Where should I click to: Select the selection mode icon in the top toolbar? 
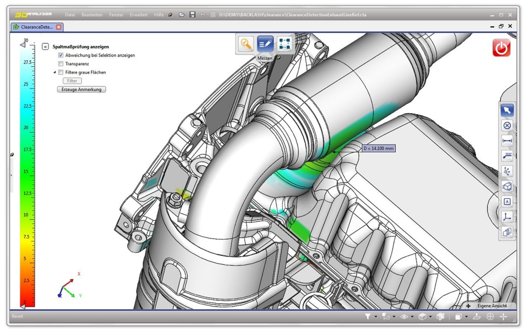click(x=284, y=44)
